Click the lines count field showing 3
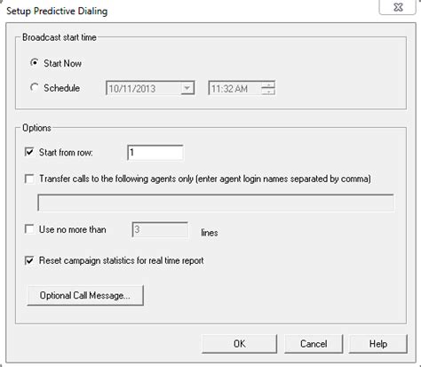The height and width of the screenshot is (367, 421). pos(160,229)
